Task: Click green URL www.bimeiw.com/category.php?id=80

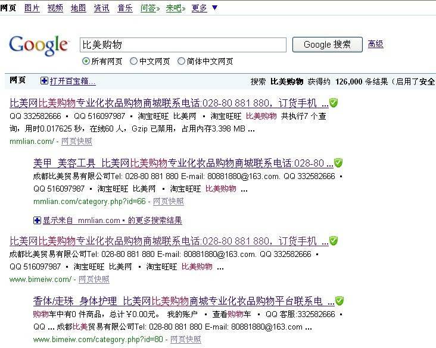Action: (98, 340)
